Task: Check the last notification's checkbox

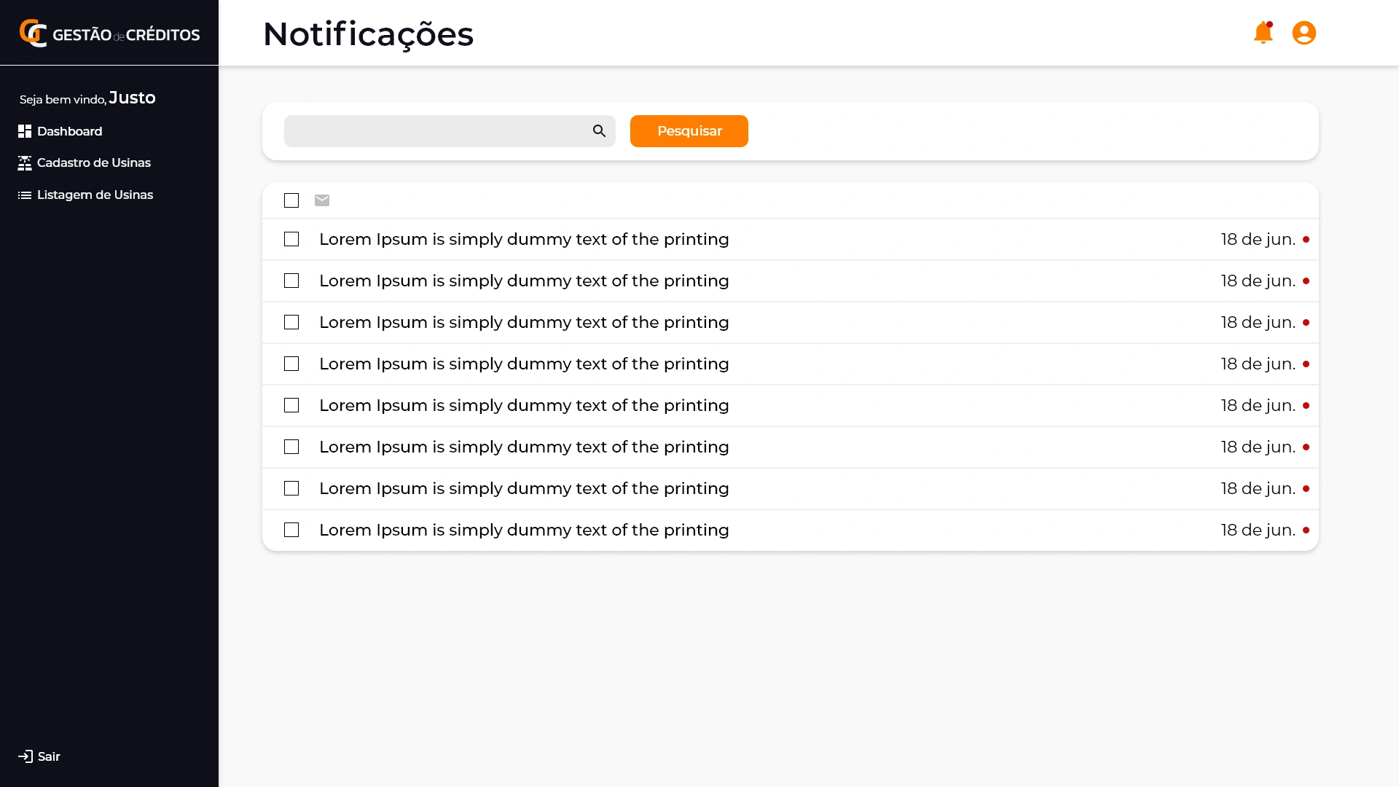Action: [291, 530]
